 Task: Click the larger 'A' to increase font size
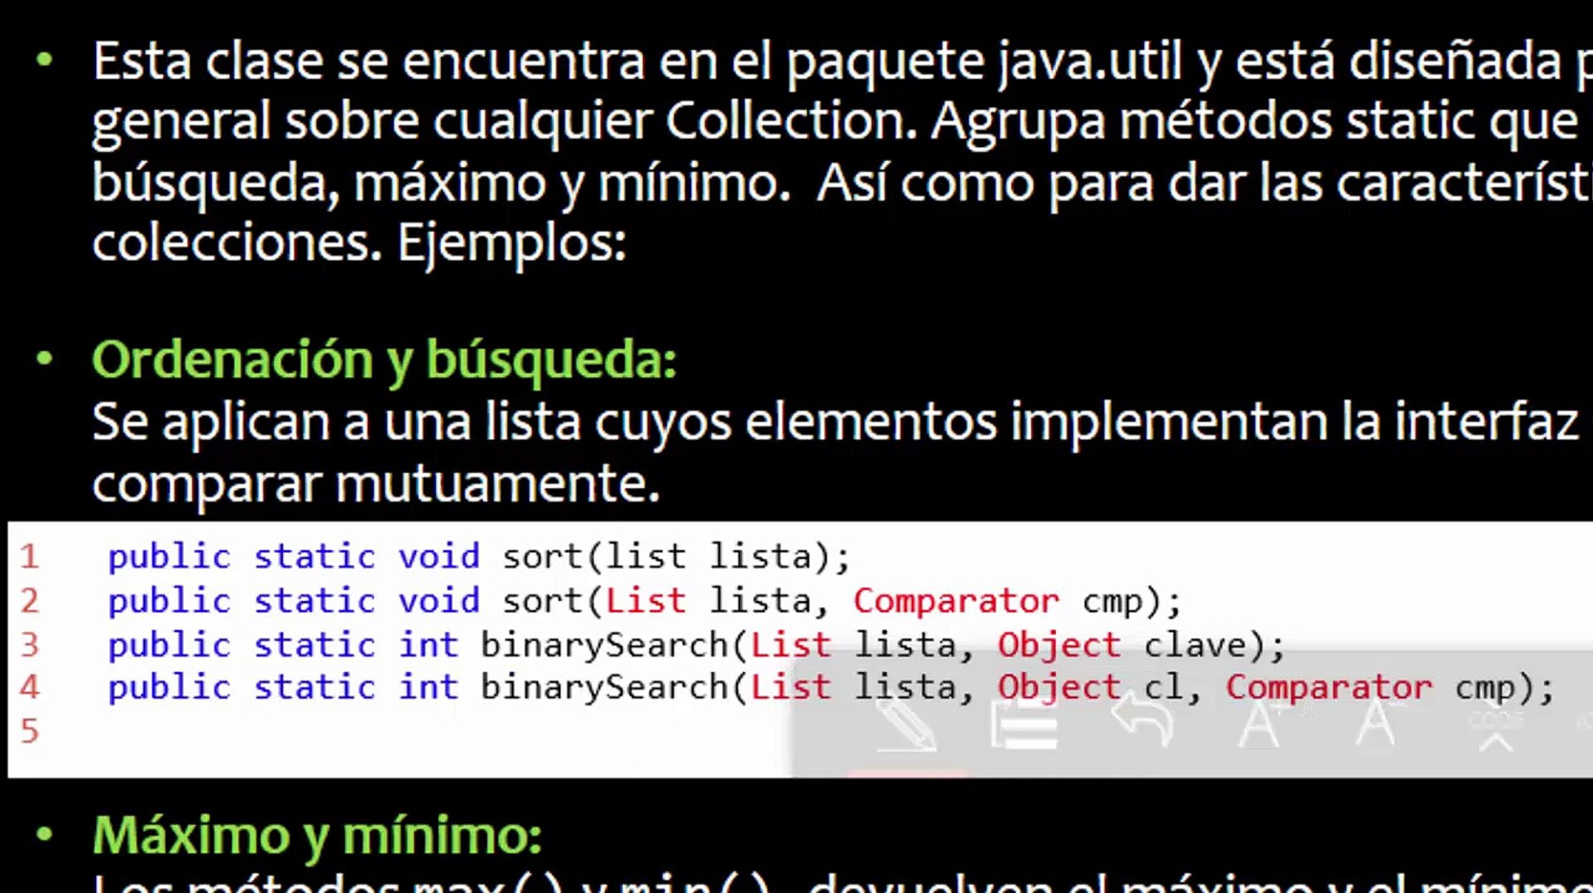(x=1258, y=723)
